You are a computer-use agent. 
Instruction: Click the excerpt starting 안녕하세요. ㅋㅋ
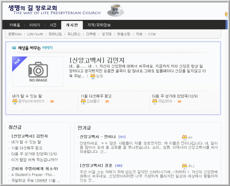point(149,147)
